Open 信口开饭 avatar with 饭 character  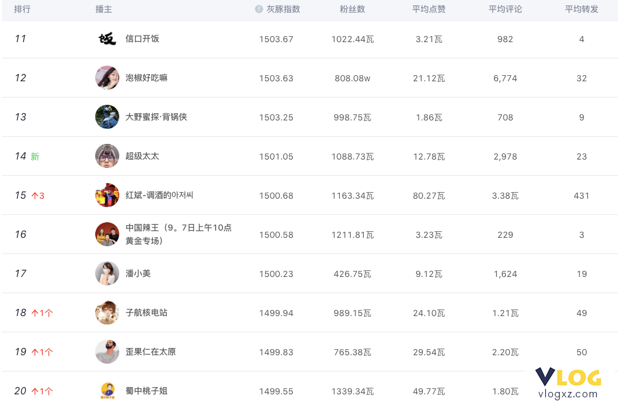click(x=107, y=39)
